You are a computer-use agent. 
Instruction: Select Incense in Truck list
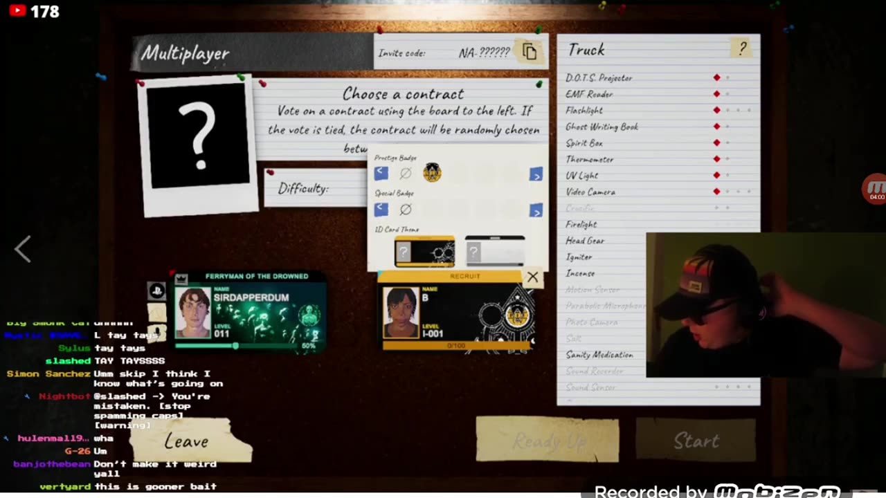point(580,273)
